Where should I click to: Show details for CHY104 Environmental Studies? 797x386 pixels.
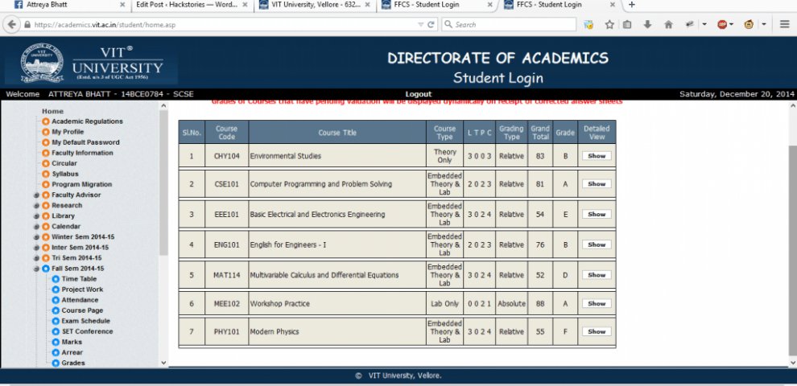click(597, 156)
